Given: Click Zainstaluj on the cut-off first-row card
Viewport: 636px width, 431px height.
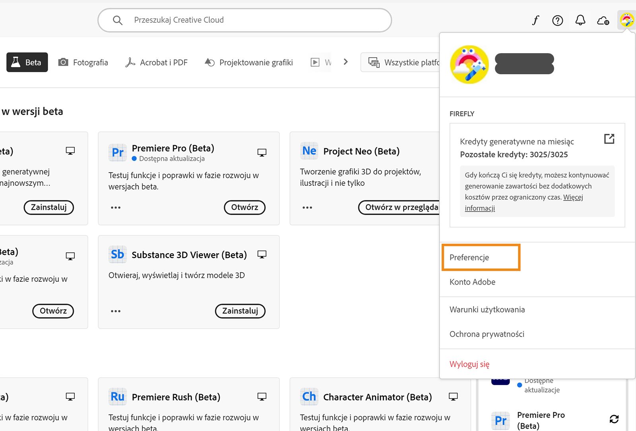Looking at the screenshot, I should 49,207.
